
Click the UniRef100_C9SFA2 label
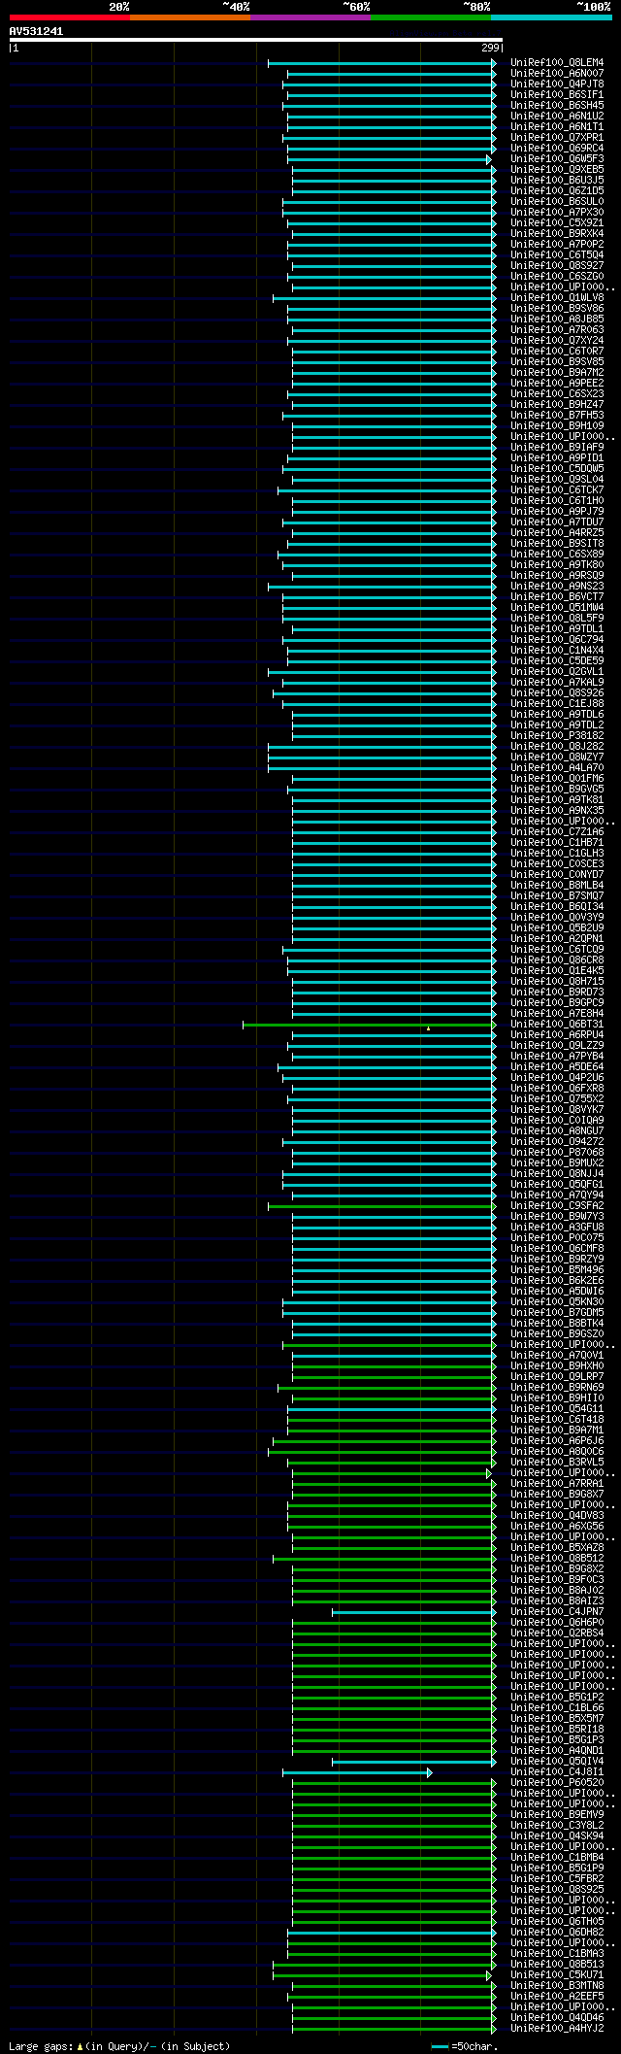(x=557, y=1206)
